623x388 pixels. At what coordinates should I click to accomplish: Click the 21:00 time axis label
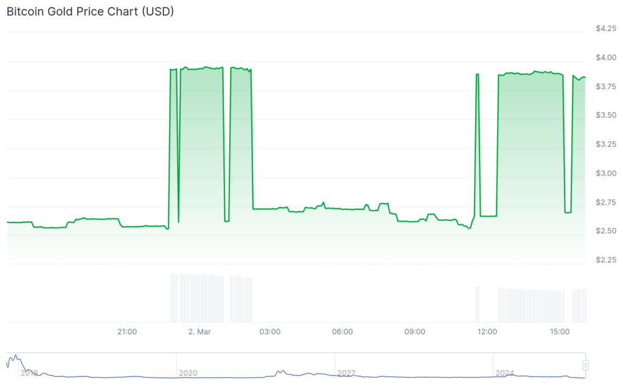(x=127, y=332)
